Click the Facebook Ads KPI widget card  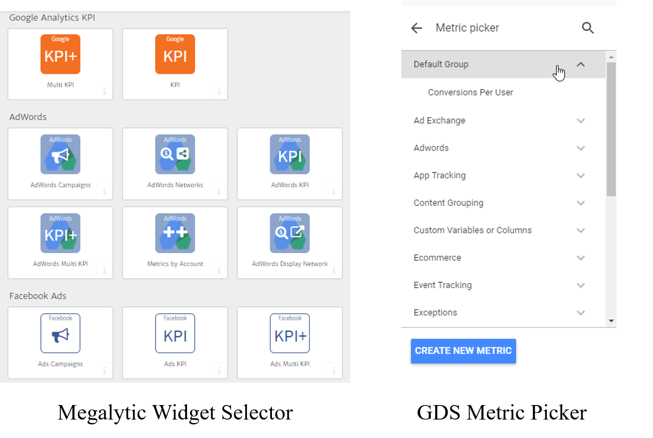pos(175,343)
